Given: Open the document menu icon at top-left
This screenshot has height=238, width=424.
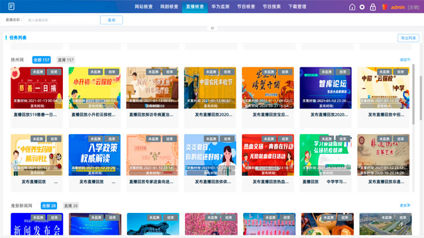Looking at the screenshot, I should tap(11, 6).
